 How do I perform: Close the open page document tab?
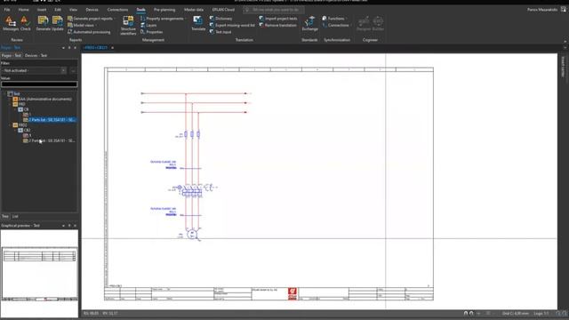[x=113, y=47]
